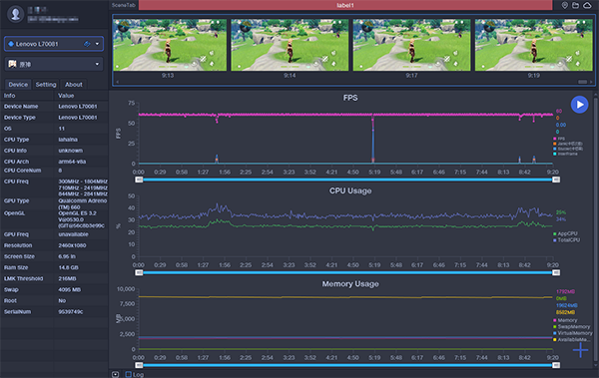This screenshot has height=378, width=599.
Task: Select the screenshot thumbnail at 9:14
Action: pos(290,45)
